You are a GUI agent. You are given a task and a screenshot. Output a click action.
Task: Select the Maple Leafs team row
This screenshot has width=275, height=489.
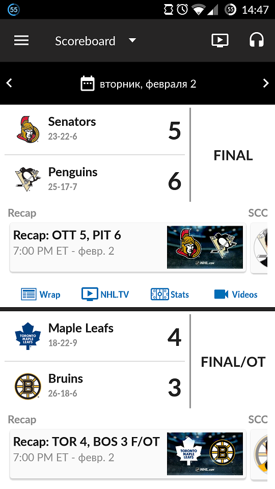95,337
